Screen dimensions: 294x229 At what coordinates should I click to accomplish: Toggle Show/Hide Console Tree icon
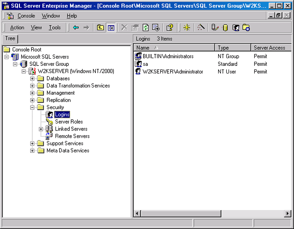pyautogui.click(x=111, y=28)
